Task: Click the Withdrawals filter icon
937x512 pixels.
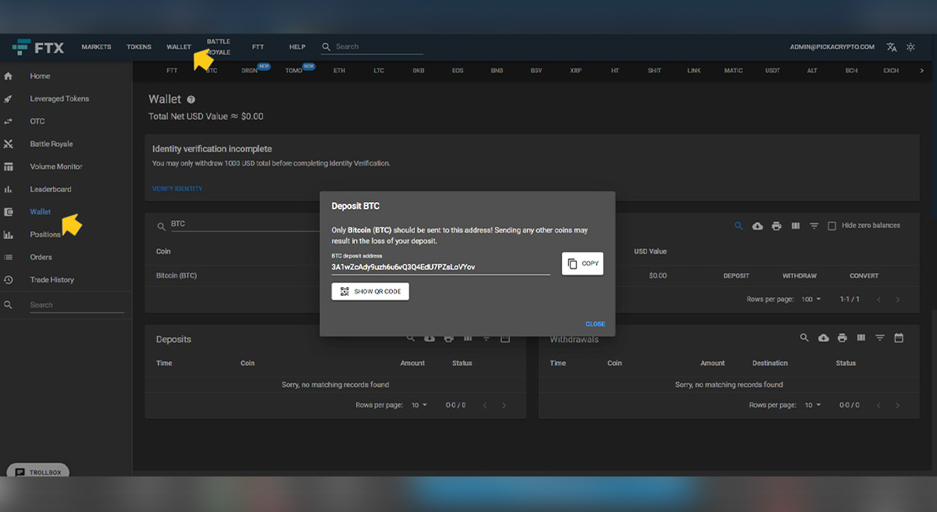Action: [880, 338]
